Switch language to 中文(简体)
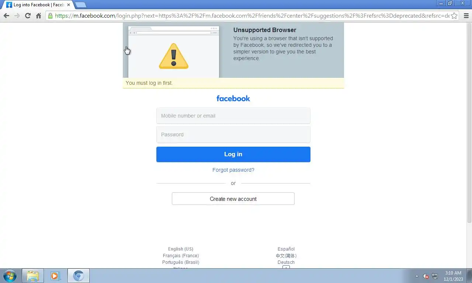472x283 pixels. [x=286, y=256]
